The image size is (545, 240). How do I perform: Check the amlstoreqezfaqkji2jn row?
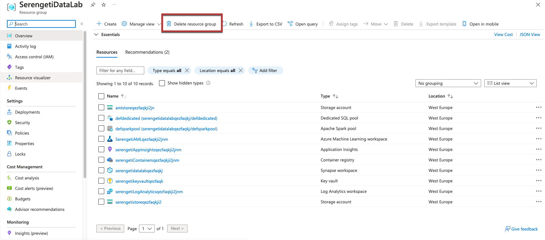click(101, 107)
